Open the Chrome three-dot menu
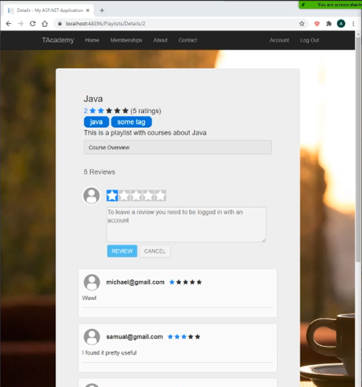The height and width of the screenshot is (387, 362). point(353,24)
